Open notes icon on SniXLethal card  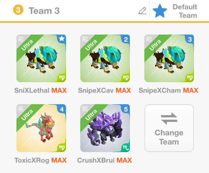point(21,39)
